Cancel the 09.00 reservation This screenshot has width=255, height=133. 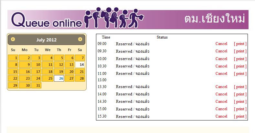point(221,44)
